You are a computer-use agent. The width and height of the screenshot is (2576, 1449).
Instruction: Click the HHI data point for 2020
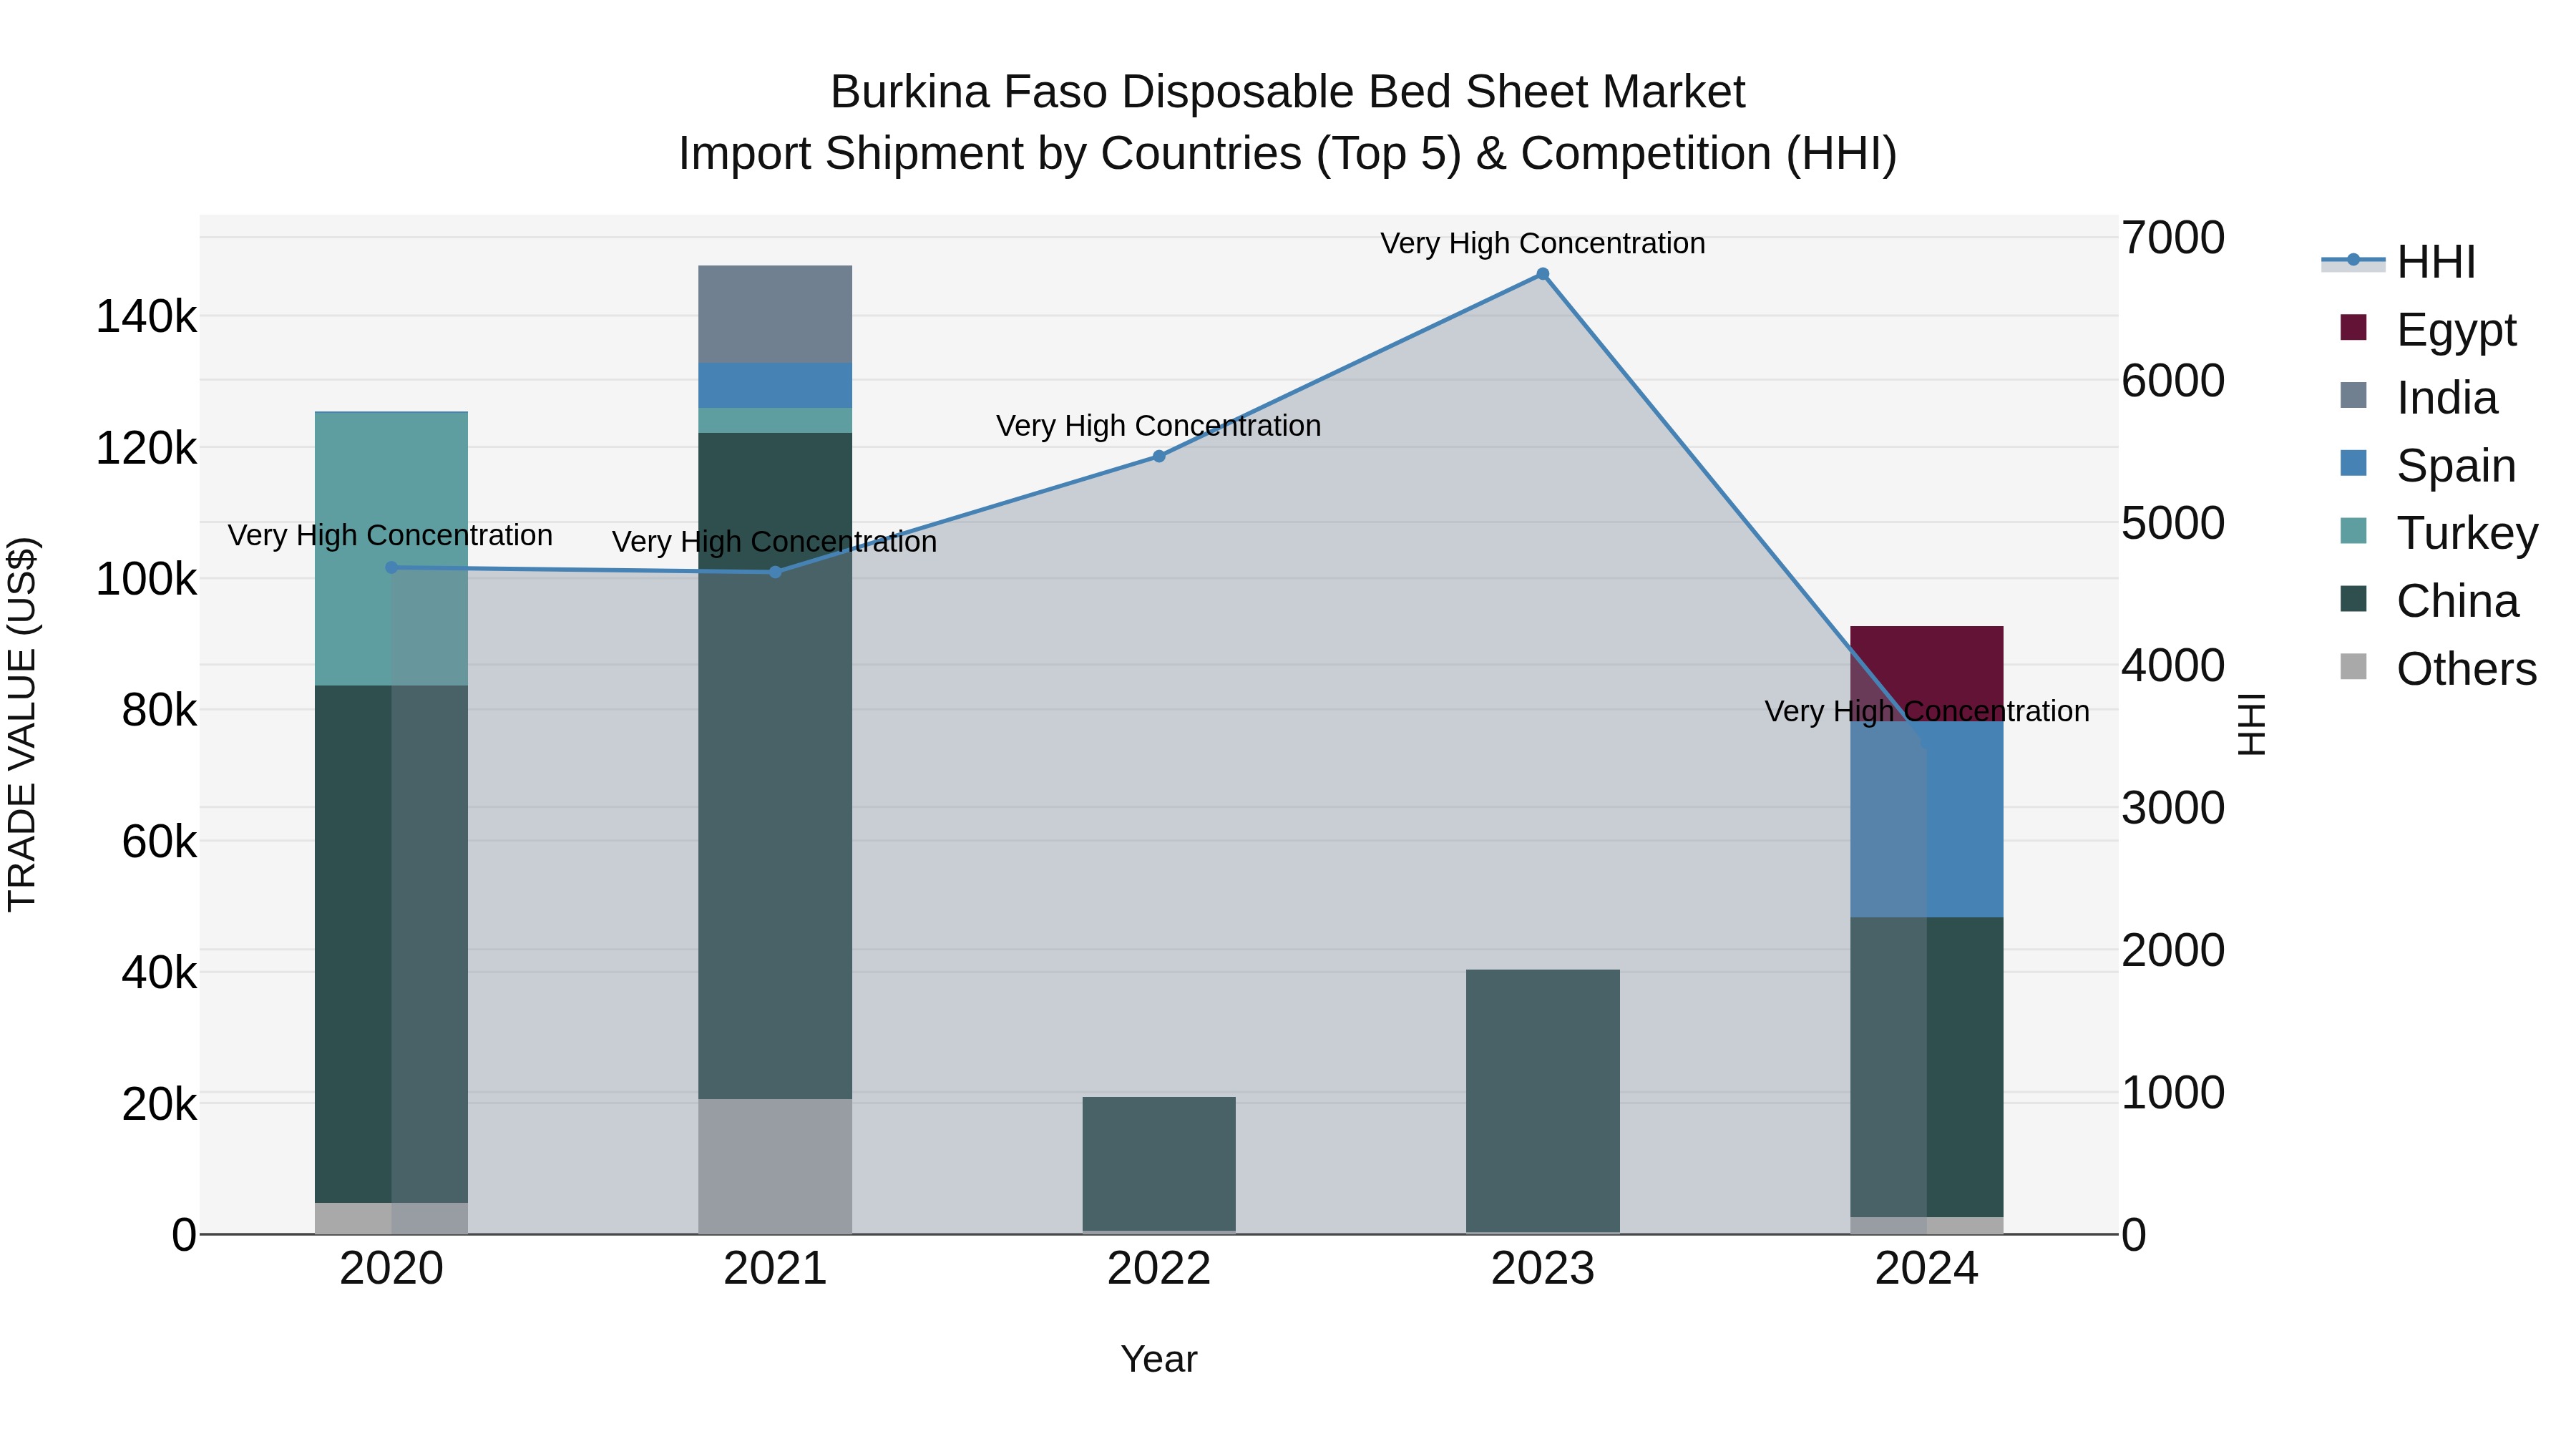pyautogui.click(x=392, y=568)
